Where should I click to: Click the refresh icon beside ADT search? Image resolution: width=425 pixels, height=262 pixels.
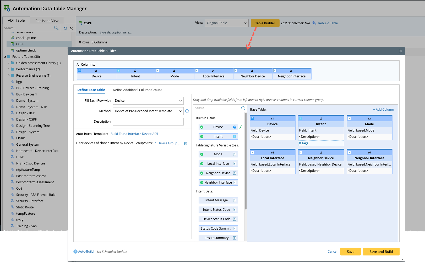coord(66,28)
